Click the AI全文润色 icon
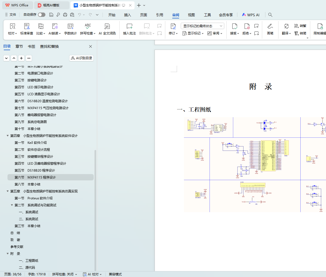This screenshot has height=277, width=326. click(x=107, y=26)
